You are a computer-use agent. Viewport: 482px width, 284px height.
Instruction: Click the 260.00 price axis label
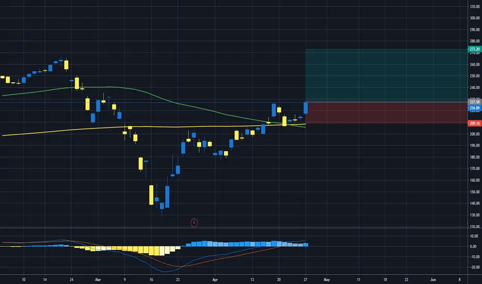(475, 65)
